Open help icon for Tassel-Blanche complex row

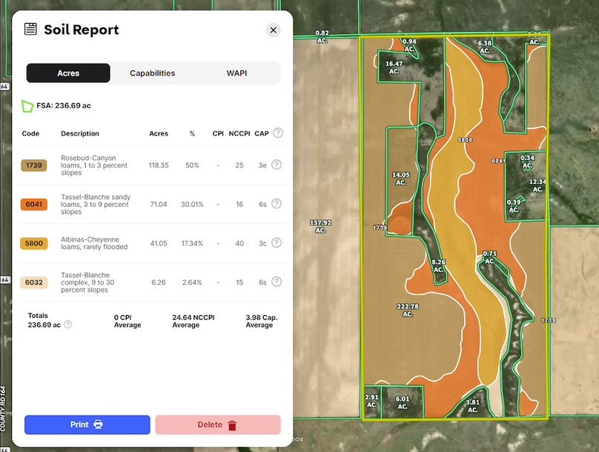point(277,282)
